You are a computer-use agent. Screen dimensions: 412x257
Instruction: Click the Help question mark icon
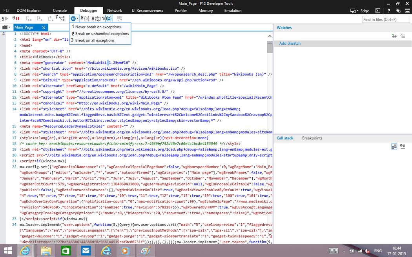[x=388, y=11]
